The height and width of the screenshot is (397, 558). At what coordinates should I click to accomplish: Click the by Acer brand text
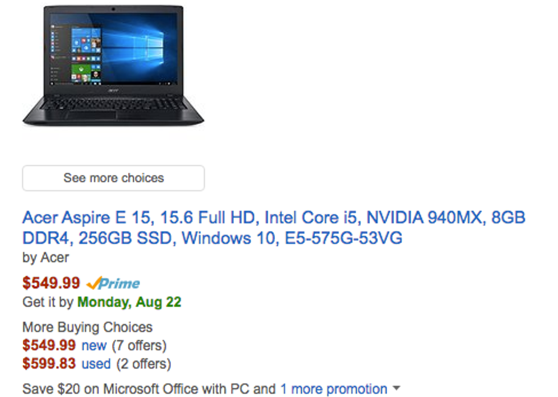(x=46, y=258)
